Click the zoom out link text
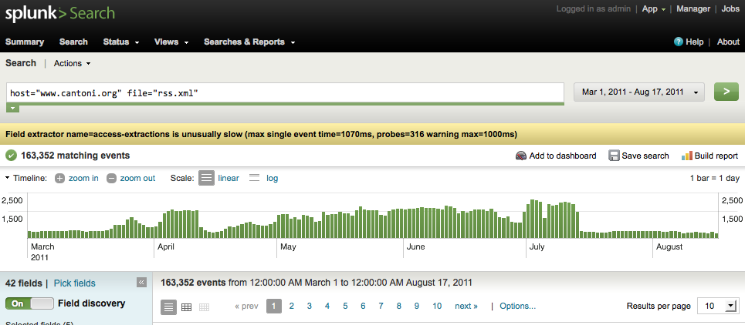This screenshot has height=325, width=745. (x=137, y=178)
